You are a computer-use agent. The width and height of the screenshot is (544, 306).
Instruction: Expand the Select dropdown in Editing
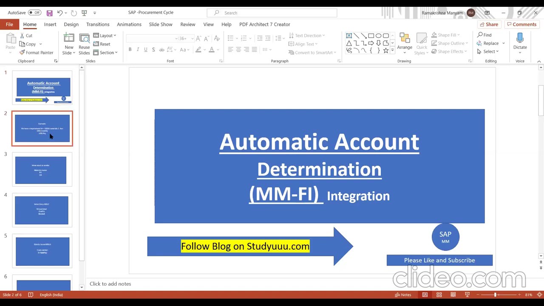click(488, 52)
